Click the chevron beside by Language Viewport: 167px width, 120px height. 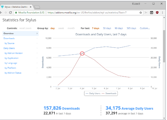pyautogui.click(x=37, y=63)
